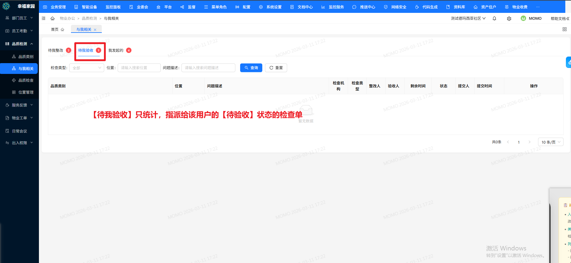Screen dimensions: 571x263
Task: Click the 待我整改 count badge
Action: point(69,50)
